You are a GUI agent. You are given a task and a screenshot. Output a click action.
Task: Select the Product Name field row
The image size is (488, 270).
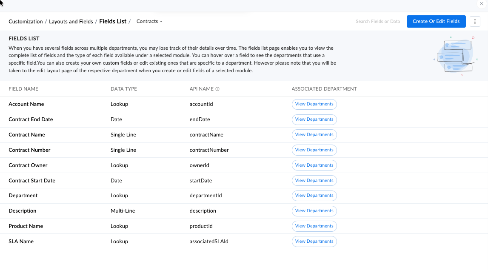pyautogui.click(x=26, y=226)
